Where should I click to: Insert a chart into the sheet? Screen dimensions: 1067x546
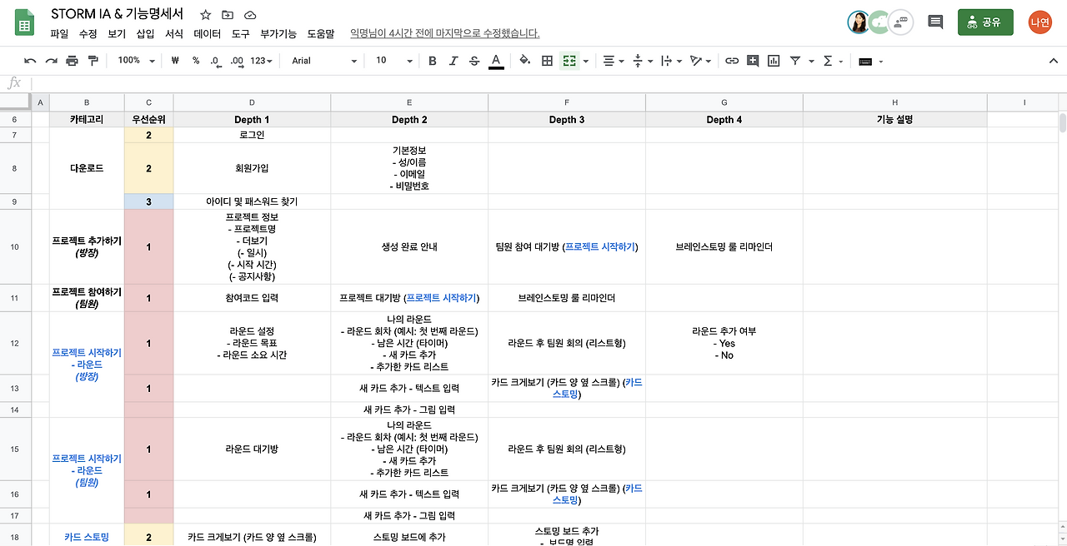774,61
